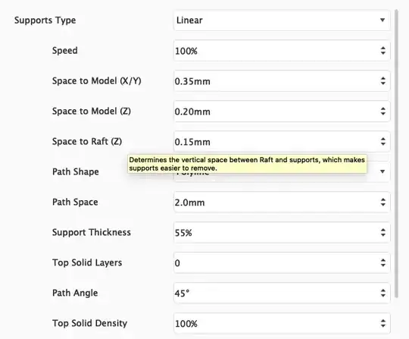Click the Space to Model (Z) stepper arrows
409x339 pixels.
point(382,111)
